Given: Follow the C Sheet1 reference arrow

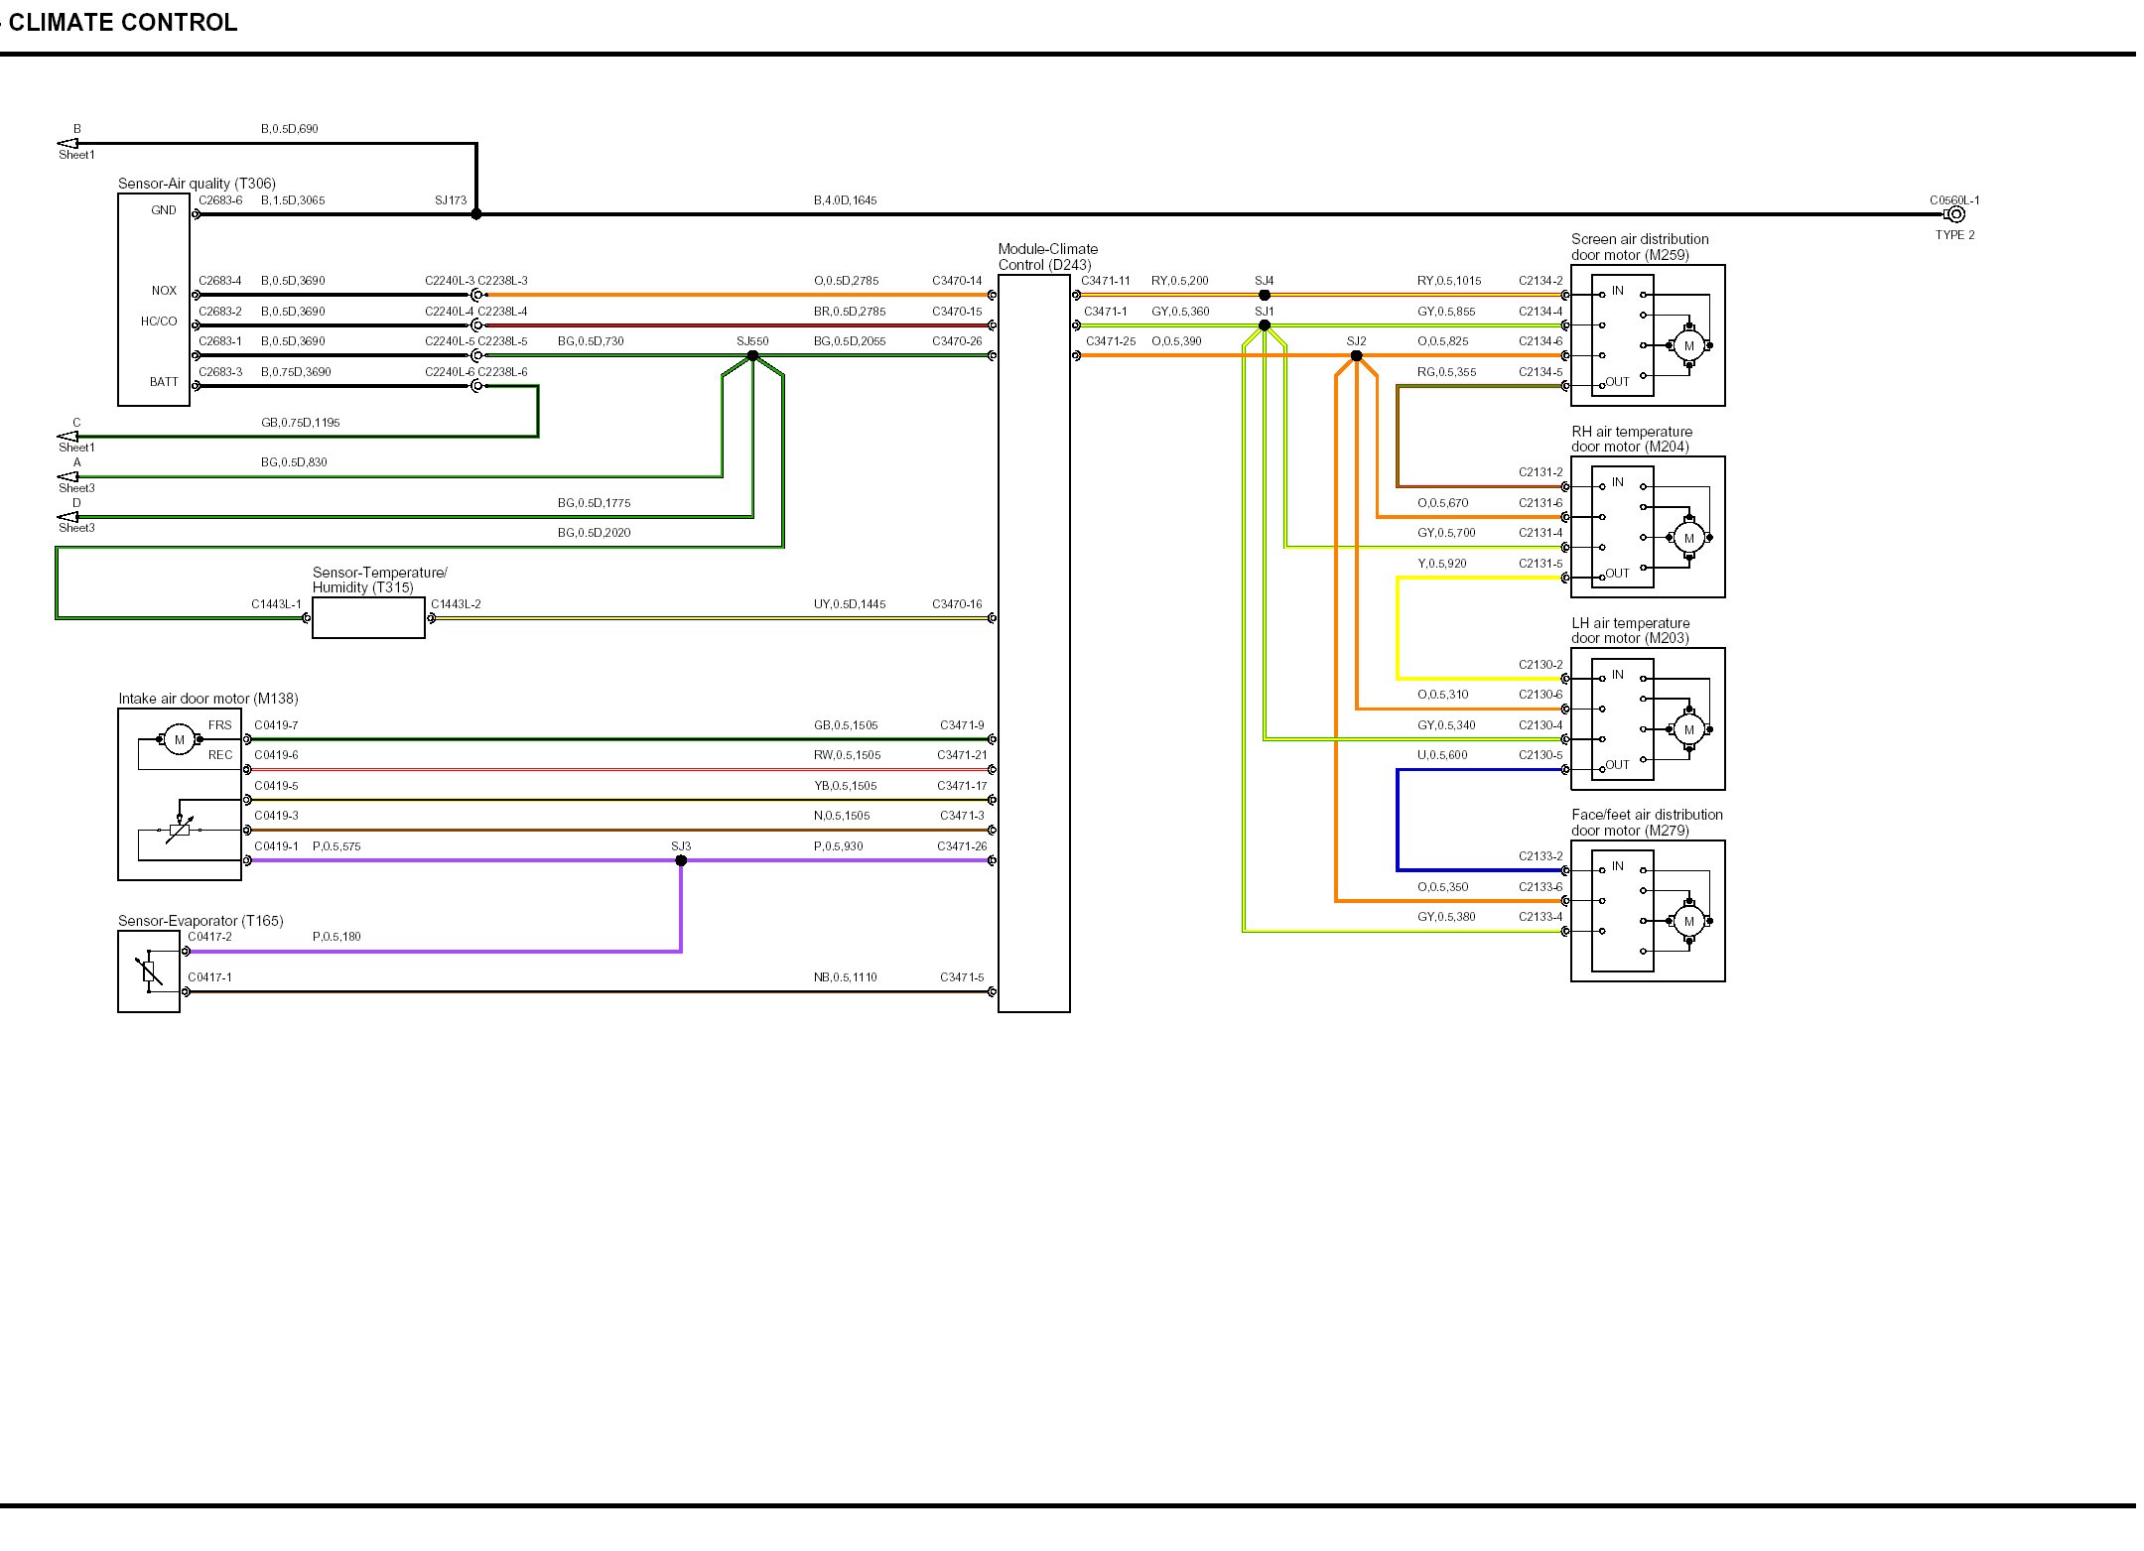Looking at the screenshot, I should pyautogui.click(x=67, y=437).
